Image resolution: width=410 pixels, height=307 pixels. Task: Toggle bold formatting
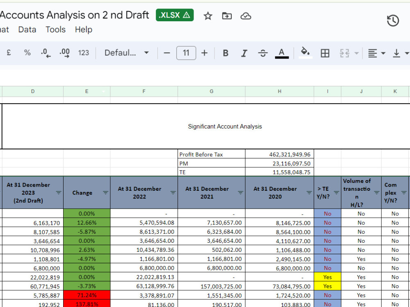(x=225, y=53)
